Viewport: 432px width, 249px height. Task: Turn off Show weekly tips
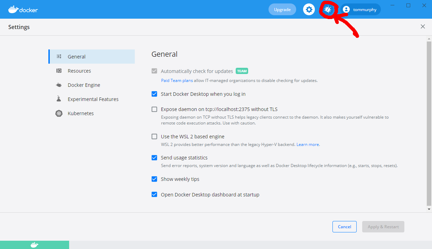click(154, 179)
